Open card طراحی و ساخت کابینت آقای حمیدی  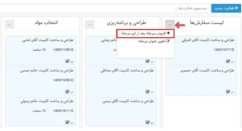click(x=201, y=81)
